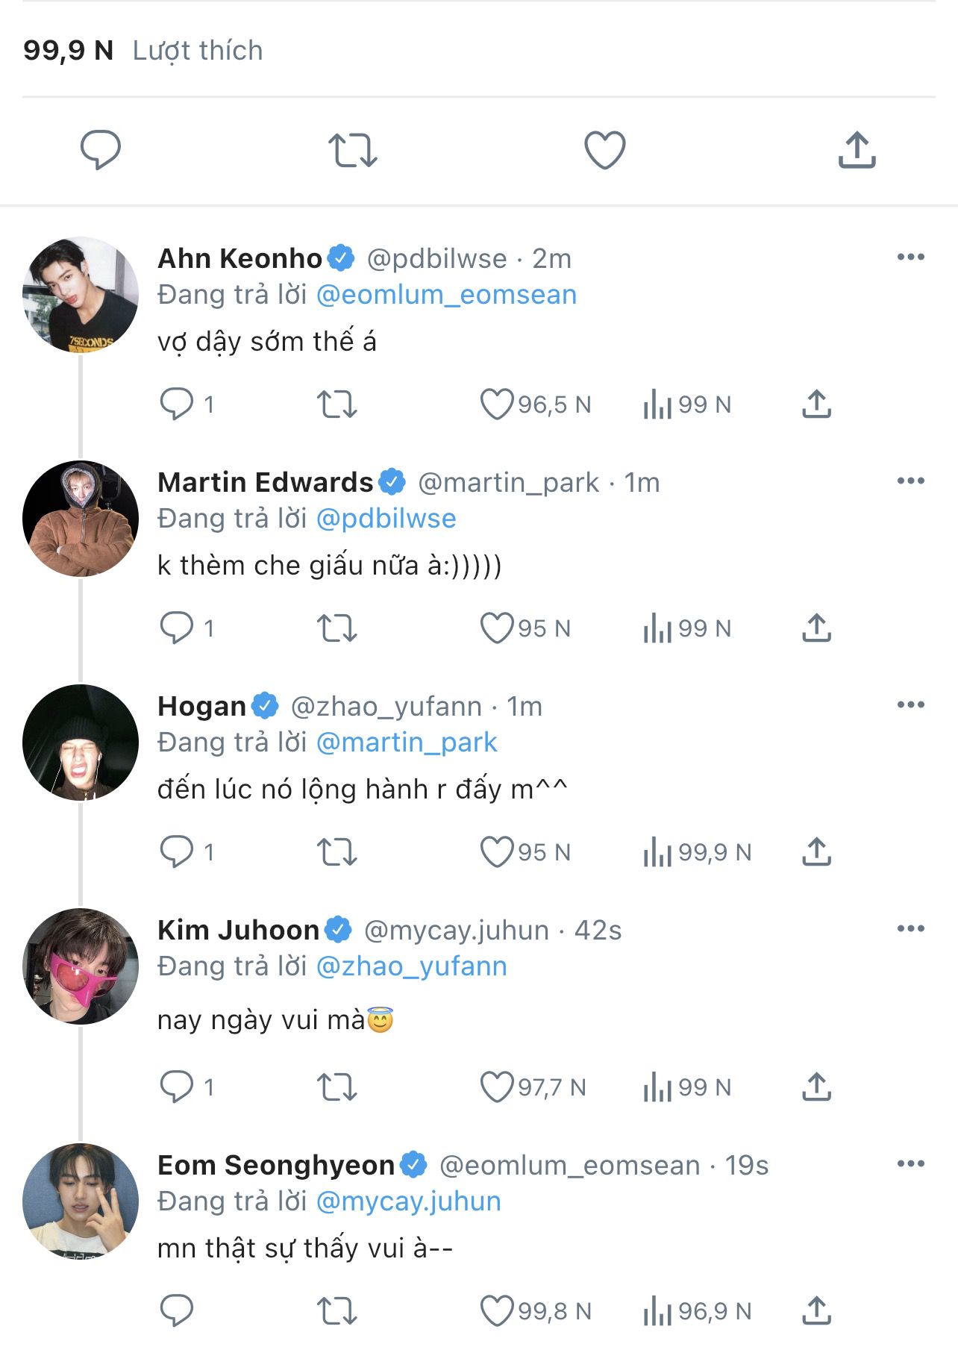Open more options on Hogan's reply

[x=910, y=705]
